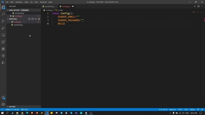The height and width of the screenshot is (115, 205).
Task: Open editor More Actions menu
Action: 202,6
